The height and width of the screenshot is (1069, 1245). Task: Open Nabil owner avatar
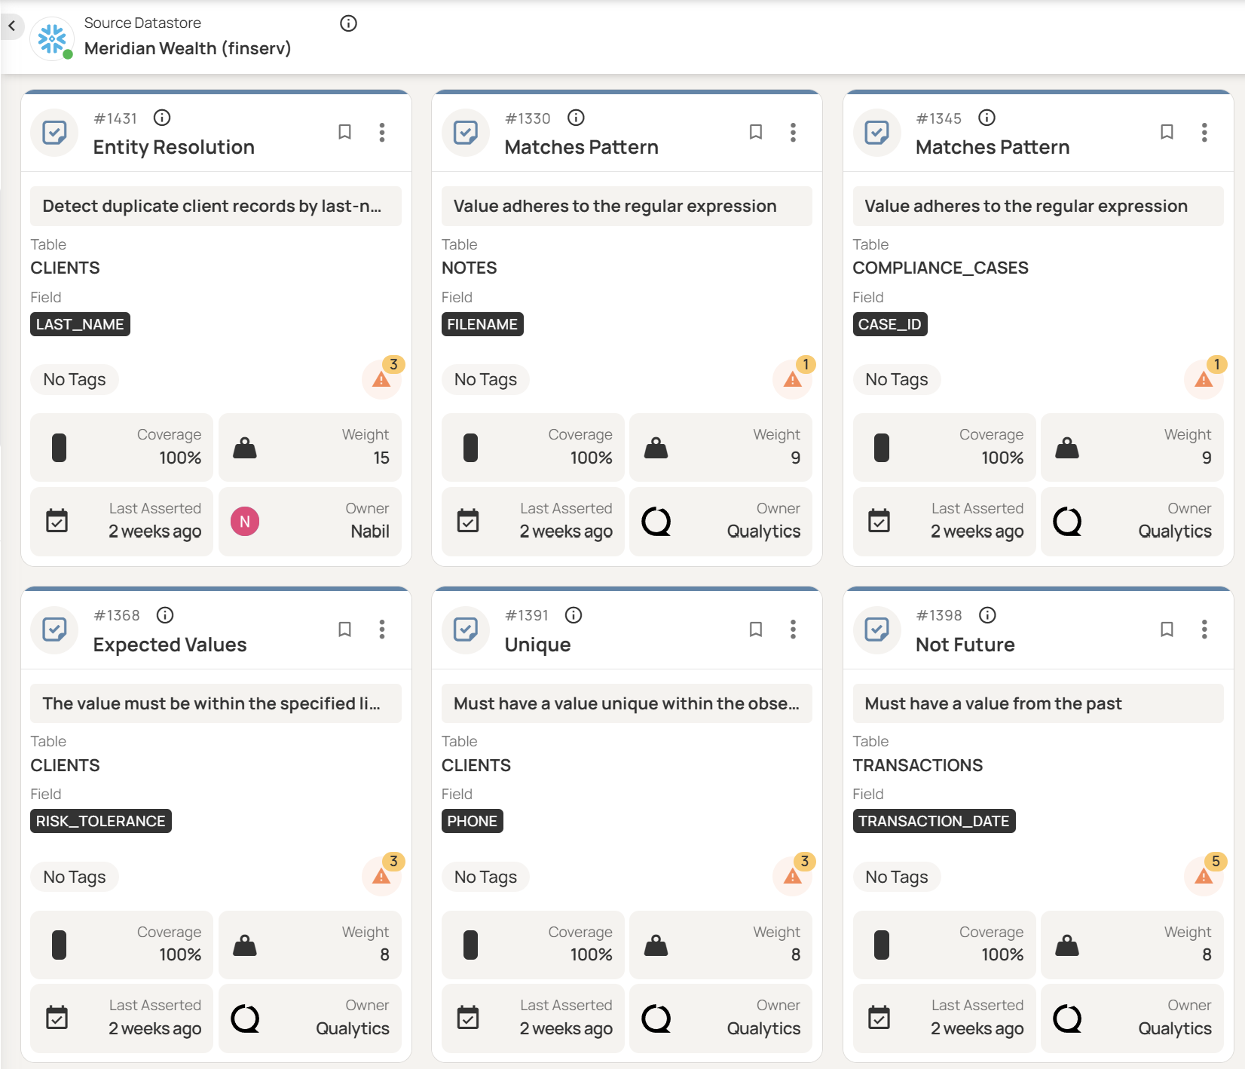245,522
